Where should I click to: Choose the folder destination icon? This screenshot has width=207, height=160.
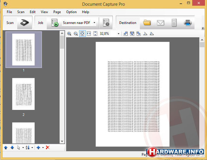tap(147, 22)
